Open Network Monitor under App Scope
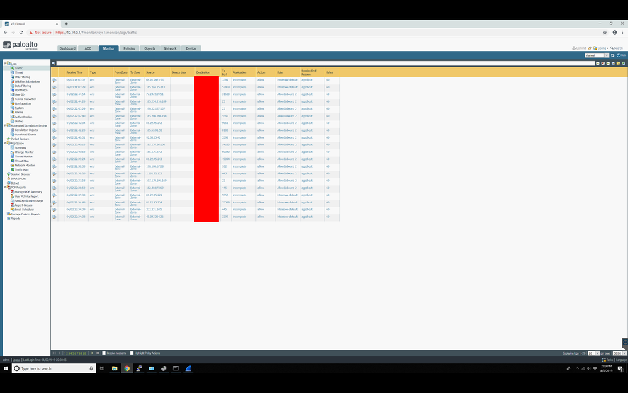The height and width of the screenshot is (393, 628). pos(25,165)
